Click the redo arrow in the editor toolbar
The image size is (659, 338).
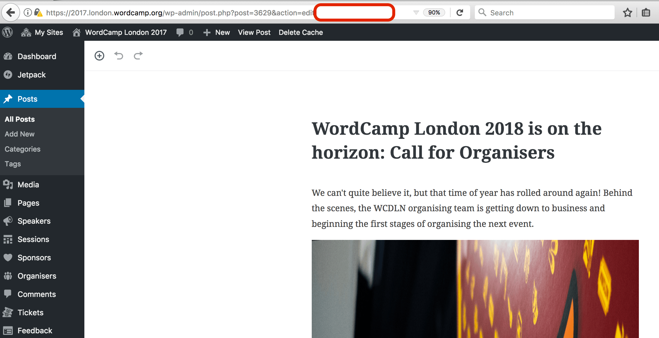(x=138, y=56)
